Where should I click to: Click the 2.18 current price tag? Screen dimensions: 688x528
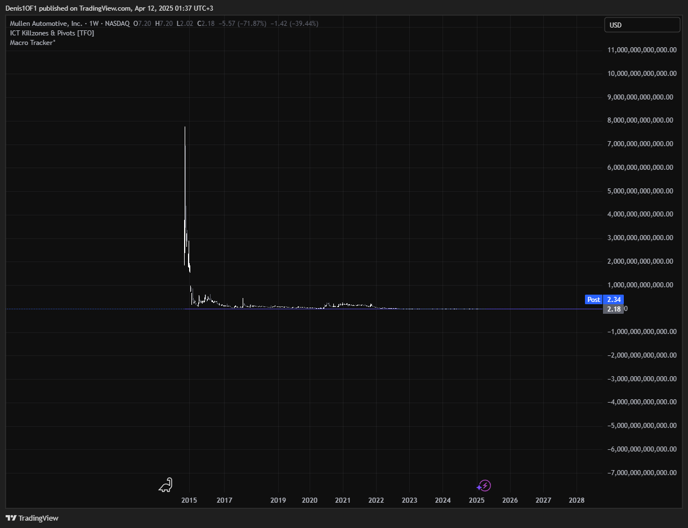click(x=613, y=309)
